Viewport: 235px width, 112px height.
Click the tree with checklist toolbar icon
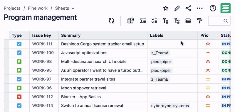pyautogui.click(x=177, y=21)
